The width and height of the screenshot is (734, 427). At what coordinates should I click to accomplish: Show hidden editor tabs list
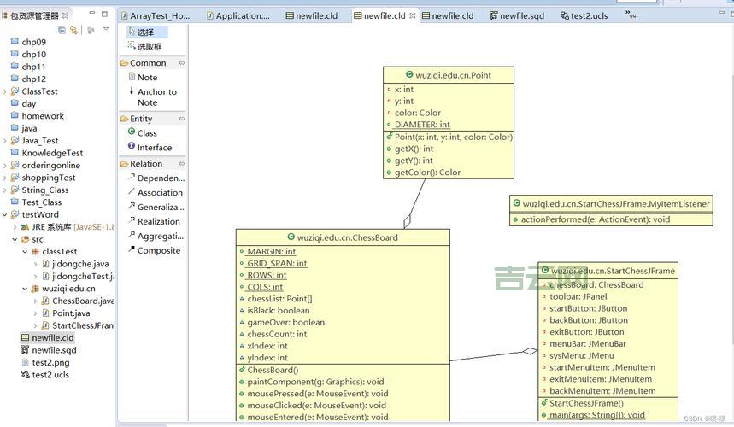tap(631, 15)
